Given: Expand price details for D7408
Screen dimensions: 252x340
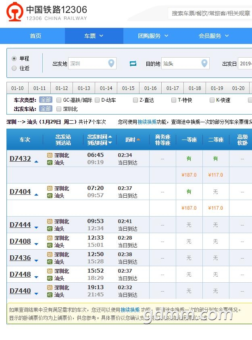Looking at the screenshot, I should click(x=36, y=244).
